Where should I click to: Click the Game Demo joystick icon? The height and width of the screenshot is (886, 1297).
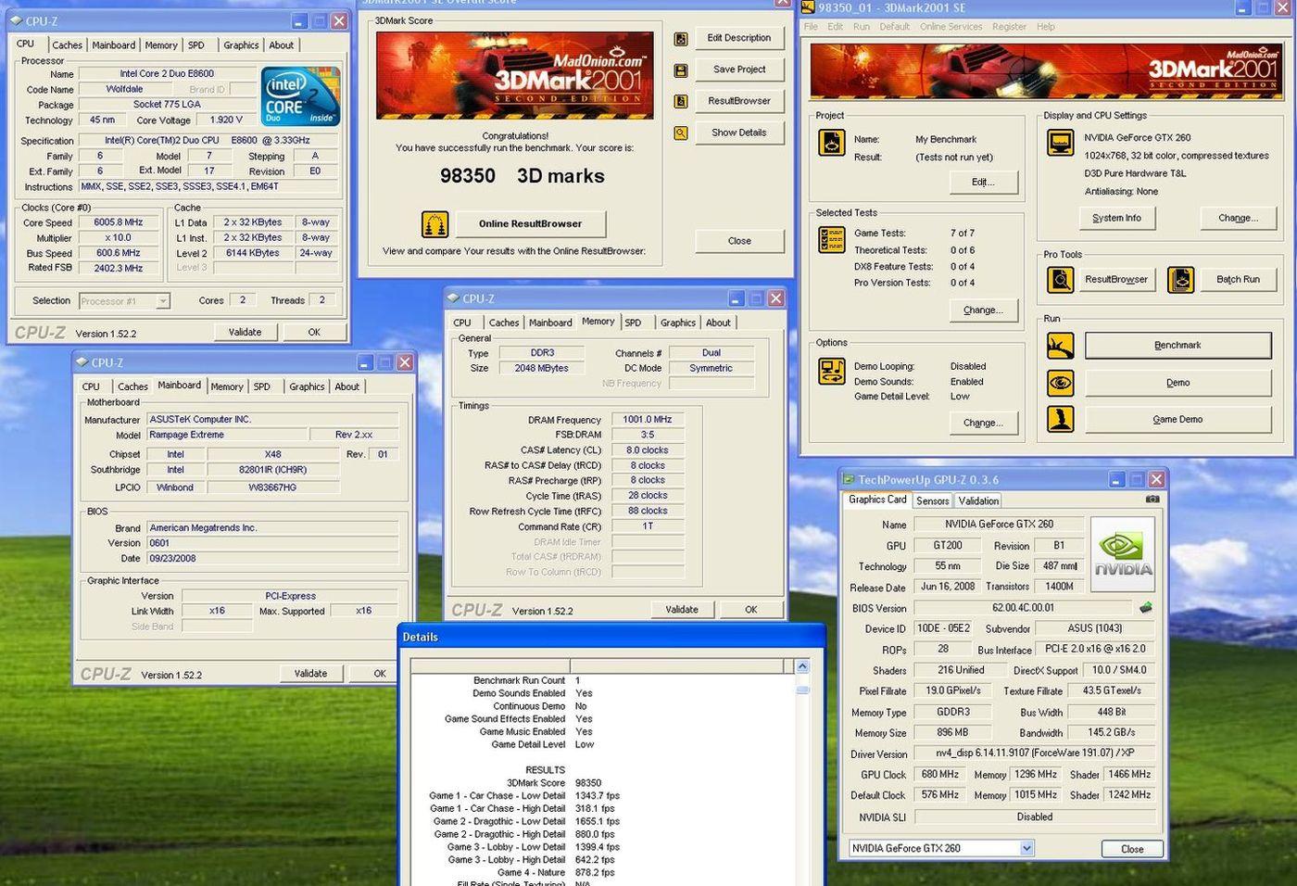(x=1061, y=420)
